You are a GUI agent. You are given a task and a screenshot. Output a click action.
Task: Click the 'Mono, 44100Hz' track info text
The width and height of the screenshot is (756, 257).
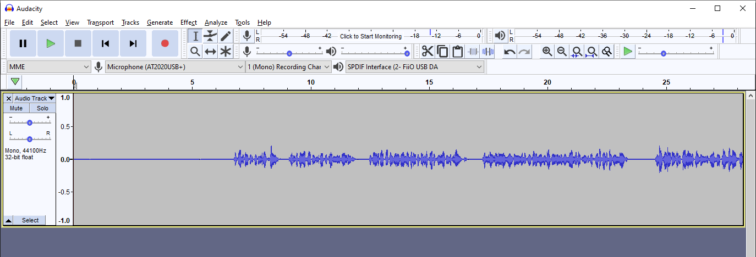click(x=25, y=150)
